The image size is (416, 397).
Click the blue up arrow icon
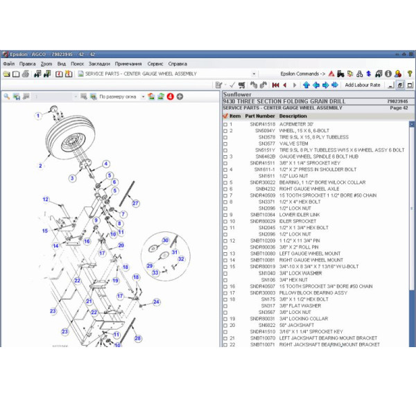coord(305,85)
